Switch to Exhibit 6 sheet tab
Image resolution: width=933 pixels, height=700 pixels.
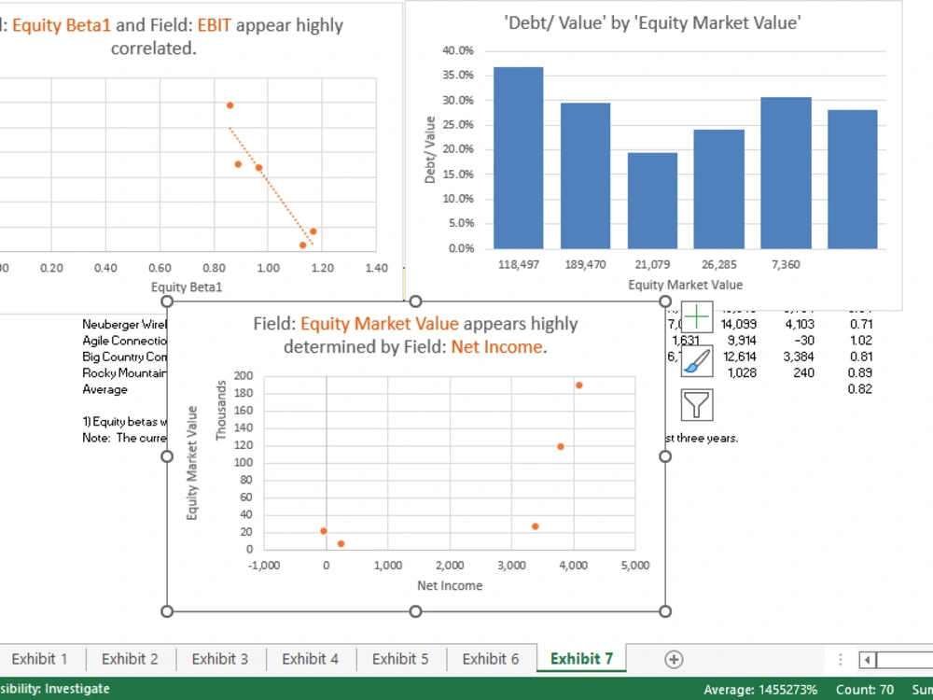pos(491,659)
